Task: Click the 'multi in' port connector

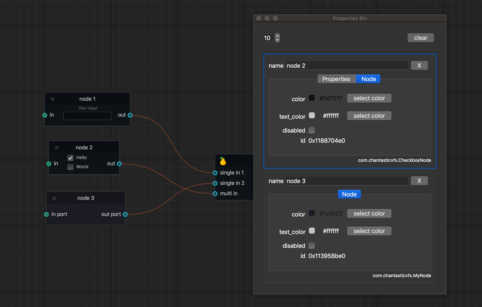Action: (x=215, y=193)
